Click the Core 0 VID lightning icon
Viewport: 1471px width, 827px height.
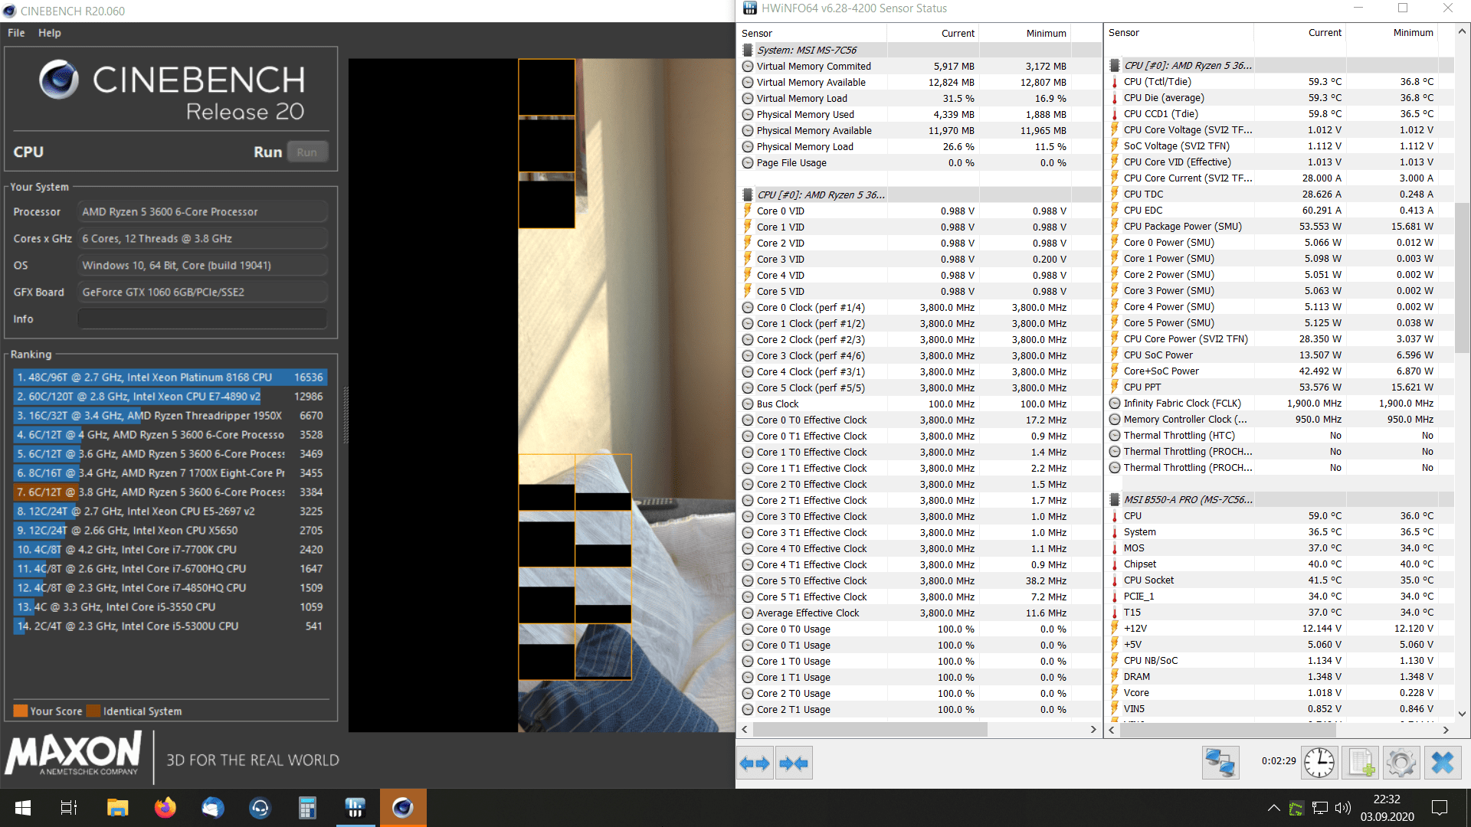[748, 211]
